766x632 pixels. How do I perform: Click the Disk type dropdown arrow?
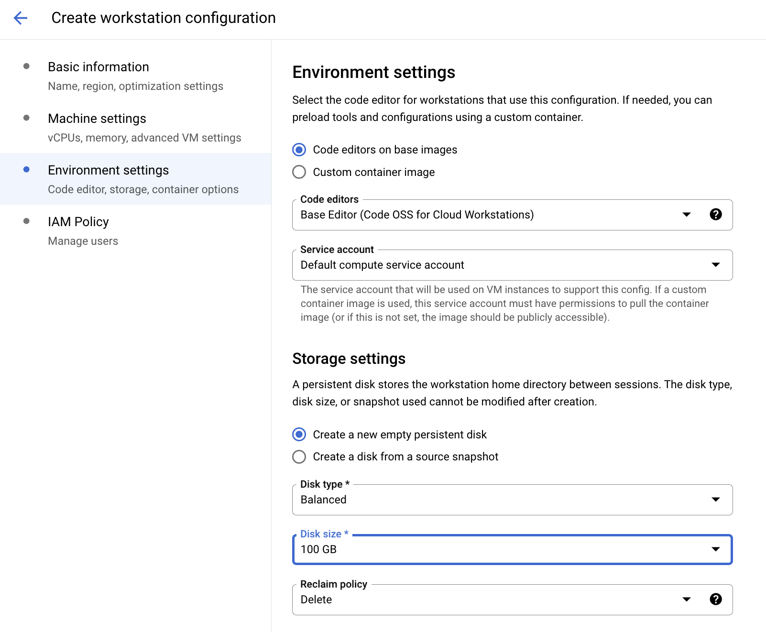(715, 500)
